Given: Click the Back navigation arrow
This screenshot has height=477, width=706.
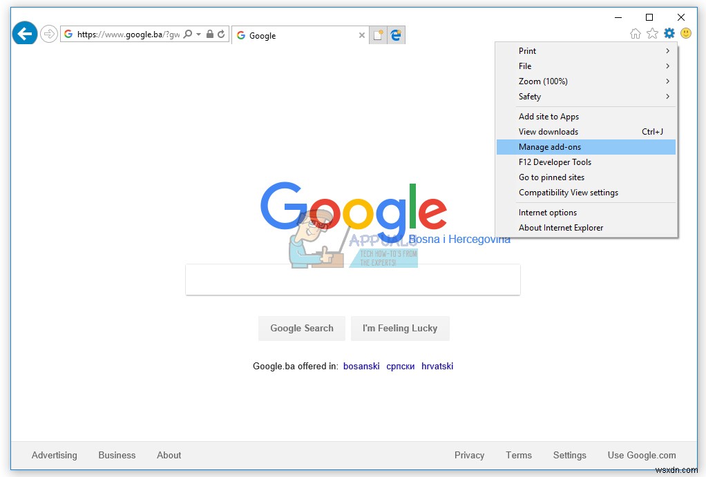Looking at the screenshot, I should (x=24, y=32).
